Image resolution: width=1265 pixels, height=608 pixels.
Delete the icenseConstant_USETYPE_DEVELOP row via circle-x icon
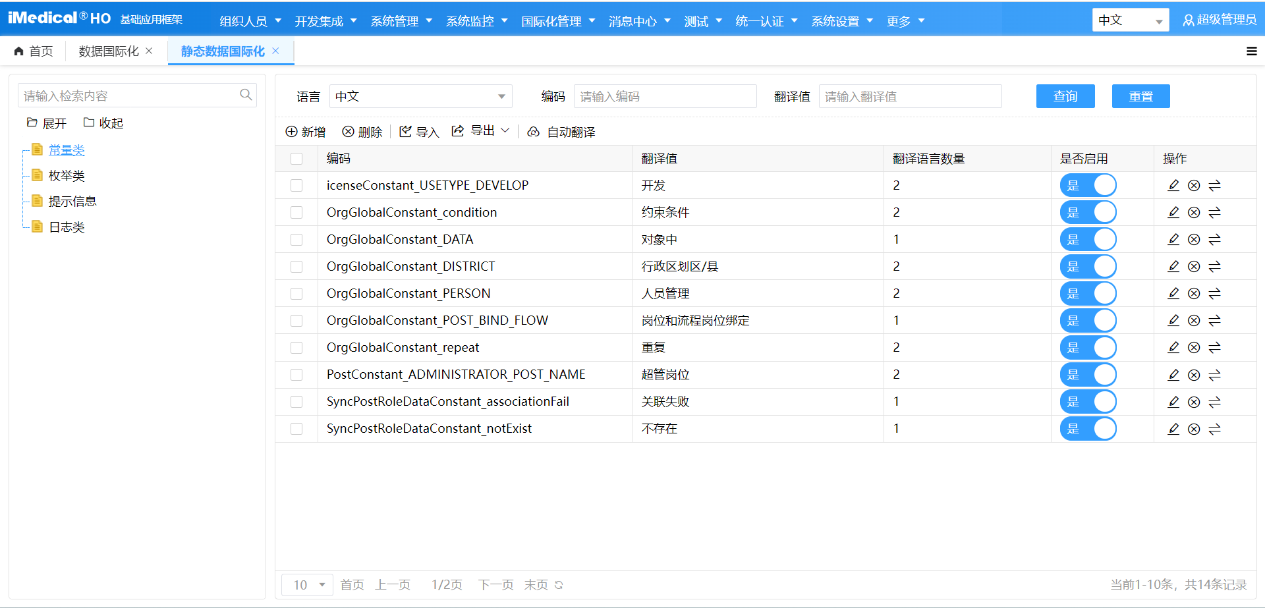pyautogui.click(x=1194, y=186)
